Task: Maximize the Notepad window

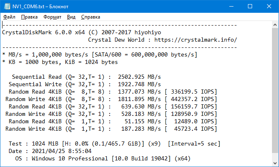Action: [x=250, y=6]
